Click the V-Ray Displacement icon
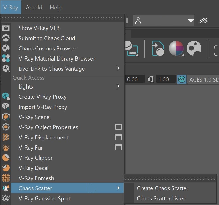This screenshot has height=205, width=219. tap(6, 137)
